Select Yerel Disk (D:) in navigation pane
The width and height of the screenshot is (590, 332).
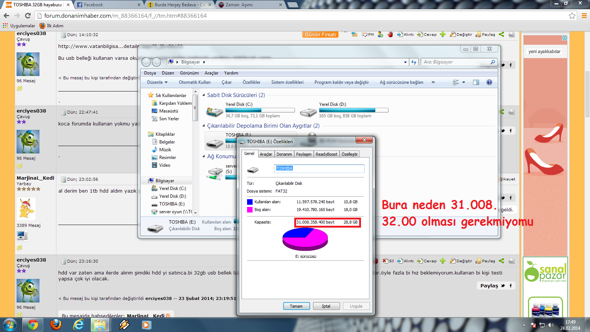(x=173, y=196)
